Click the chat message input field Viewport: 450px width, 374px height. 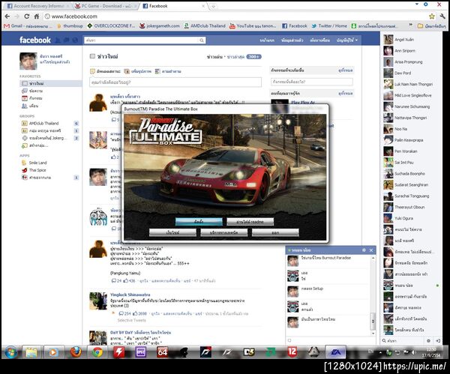pyautogui.click(x=330, y=340)
